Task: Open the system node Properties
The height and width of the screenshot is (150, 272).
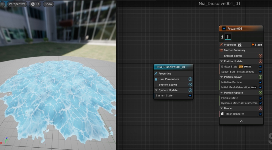Action: tap(165, 74)
